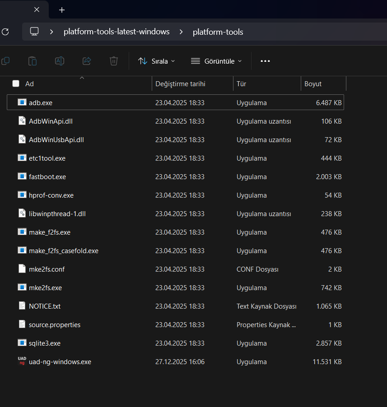387x407 pixels.
Task: Open the Görüntüle view dropdown
Action: [216, 61]
